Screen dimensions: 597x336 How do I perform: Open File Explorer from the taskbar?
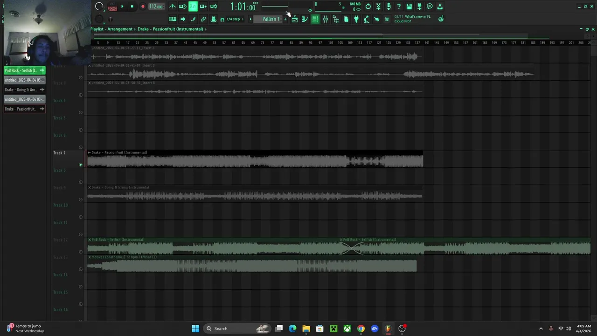click(x=306, y=329)
